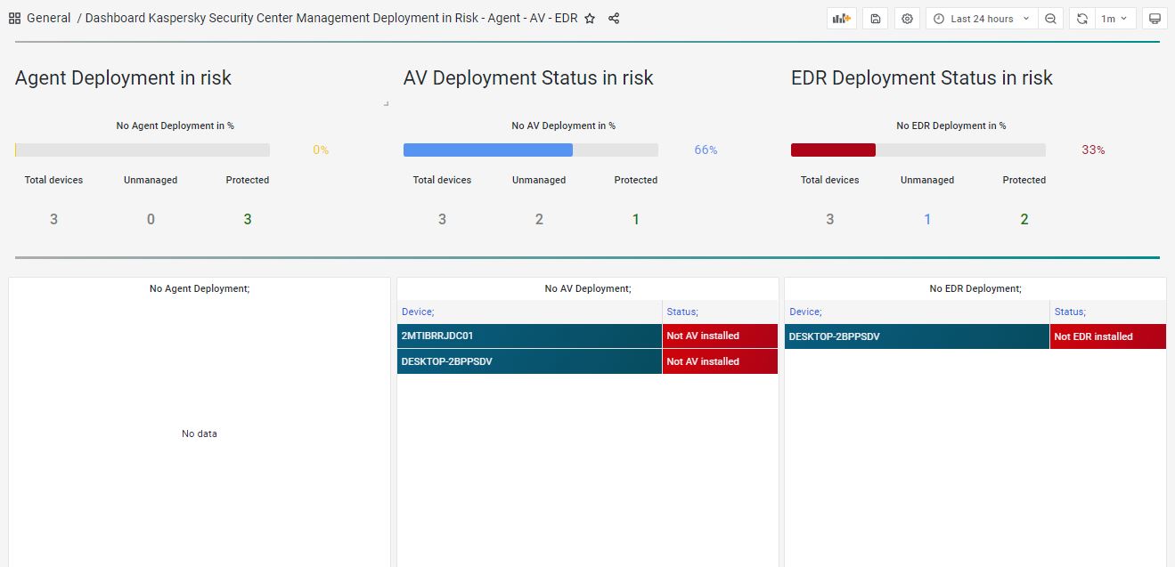The image size is (1175, 567).
Task: Click the Not EDR installed status cell
Action: [x=1108, y=336]
